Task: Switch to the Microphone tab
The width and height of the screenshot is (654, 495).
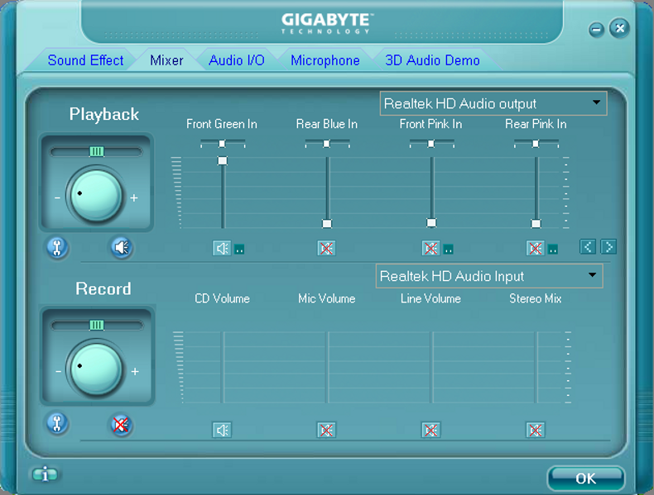Action: 325,60
